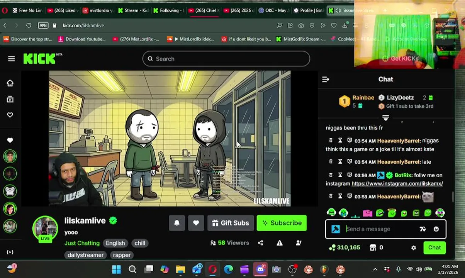Go to Home in left sidebar
This screenshot has height=278, width=465.
tap(10, 83)
